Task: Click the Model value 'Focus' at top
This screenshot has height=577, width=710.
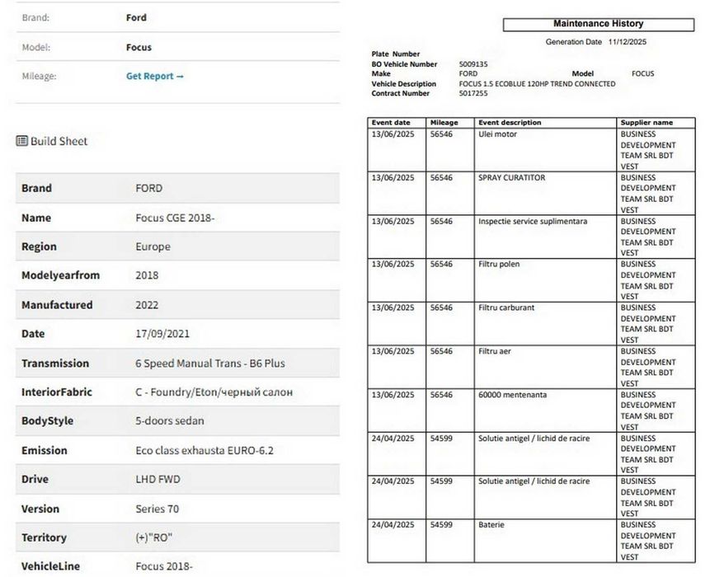Action: (139, 47)
